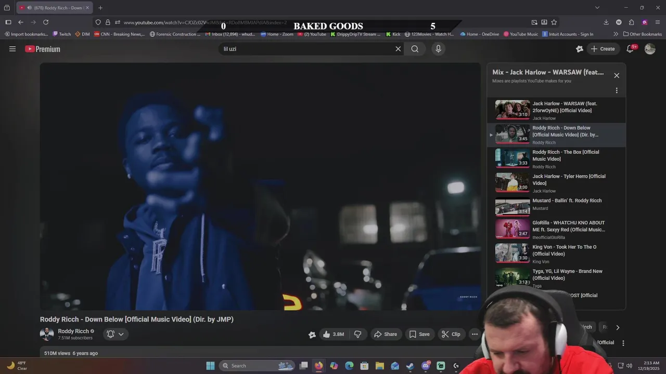This screenshot has height=374, width=666.
Task: Play GloRilla - WHATCHU KNO ABOUT ME
Action: coord(556,230)
